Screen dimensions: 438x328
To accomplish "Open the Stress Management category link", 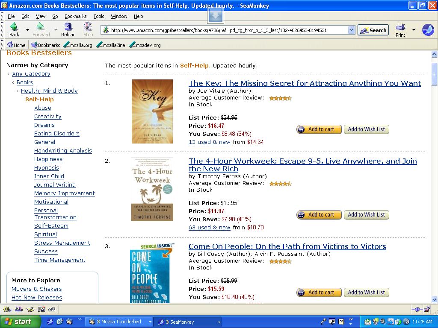I will pos(62,243).
